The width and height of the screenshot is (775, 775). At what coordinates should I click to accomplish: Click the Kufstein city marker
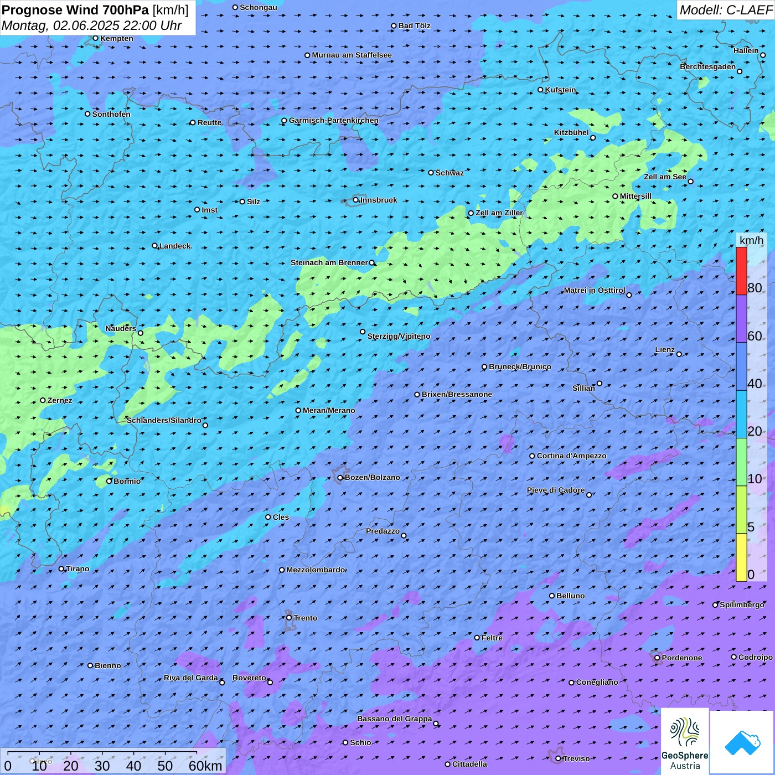(x=541, y=90)
